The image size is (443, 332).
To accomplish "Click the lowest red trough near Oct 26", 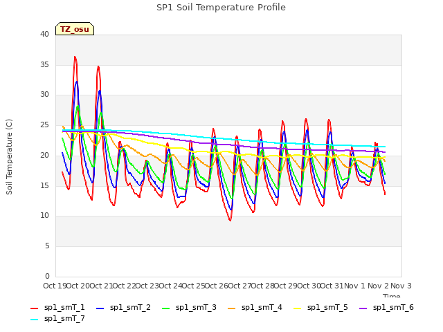I will [230, 220].
